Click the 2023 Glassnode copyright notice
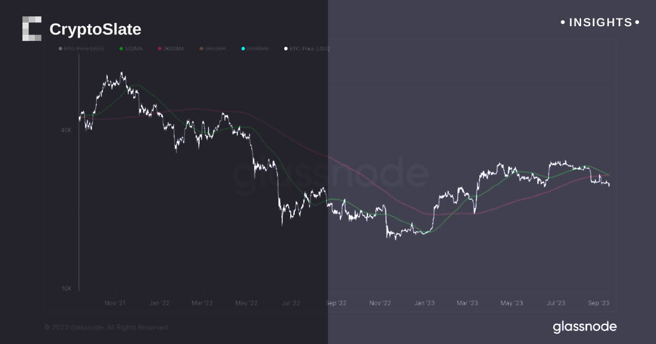 [x=107, y=328]
